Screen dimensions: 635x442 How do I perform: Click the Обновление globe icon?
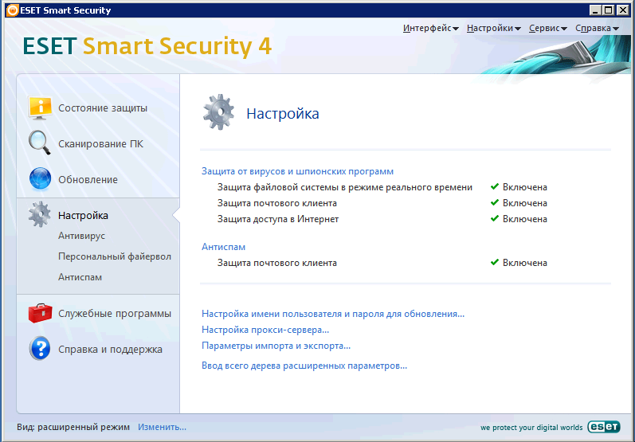[x=40, y=179]
